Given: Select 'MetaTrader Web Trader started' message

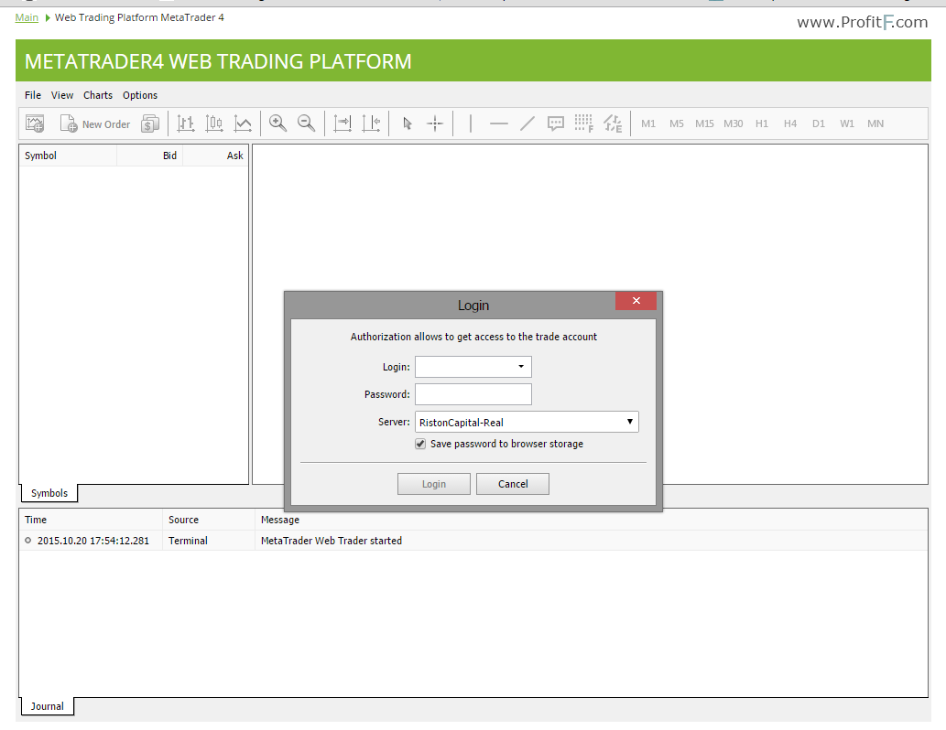Looking at the screenshot, I should click(332, 541).
